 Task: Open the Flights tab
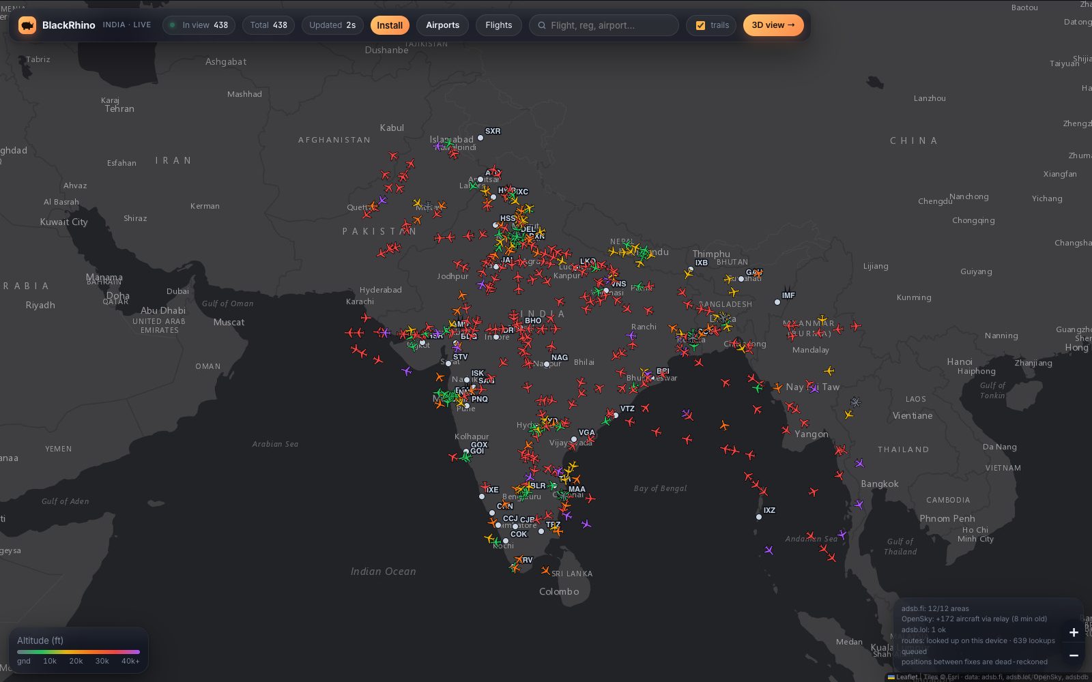498,25
